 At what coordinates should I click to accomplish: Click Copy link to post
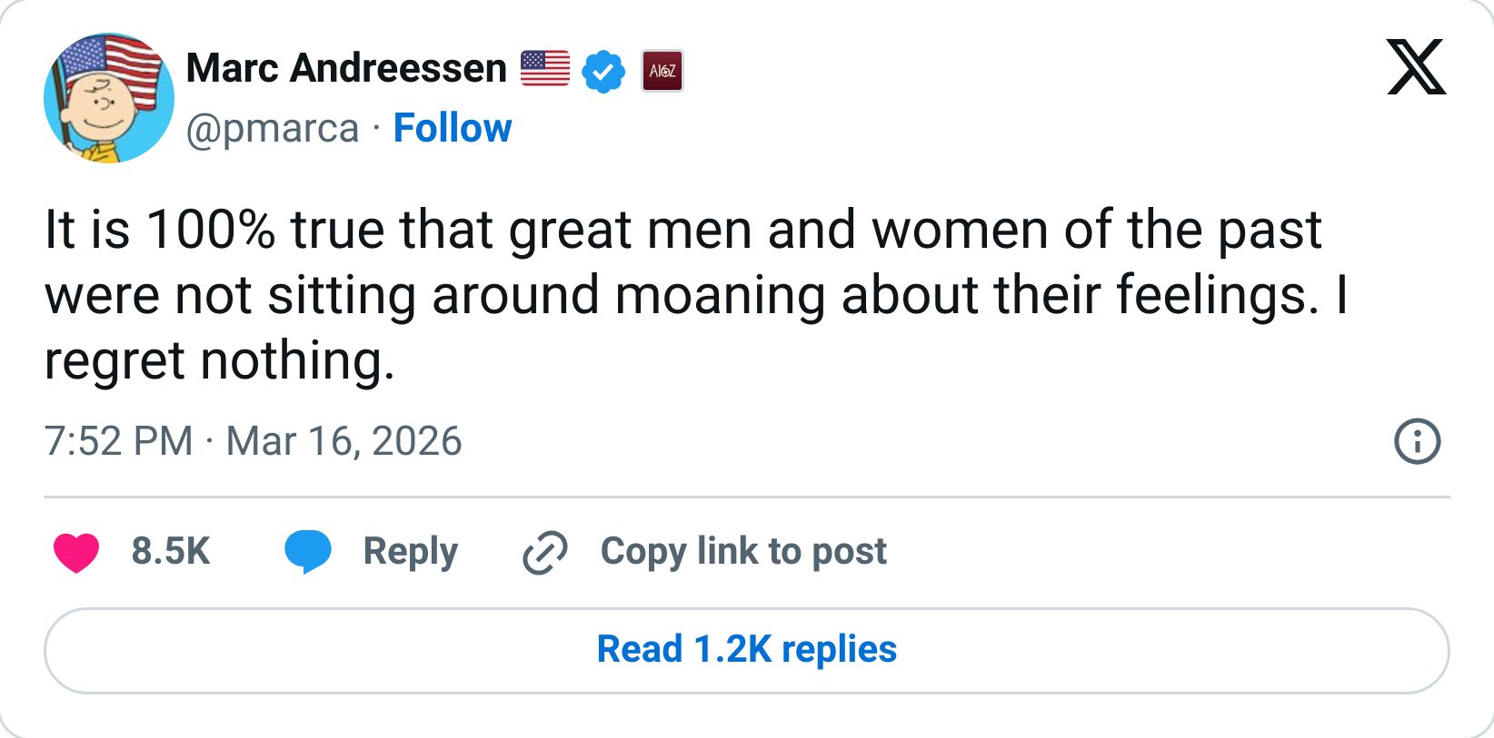(744, 551)
